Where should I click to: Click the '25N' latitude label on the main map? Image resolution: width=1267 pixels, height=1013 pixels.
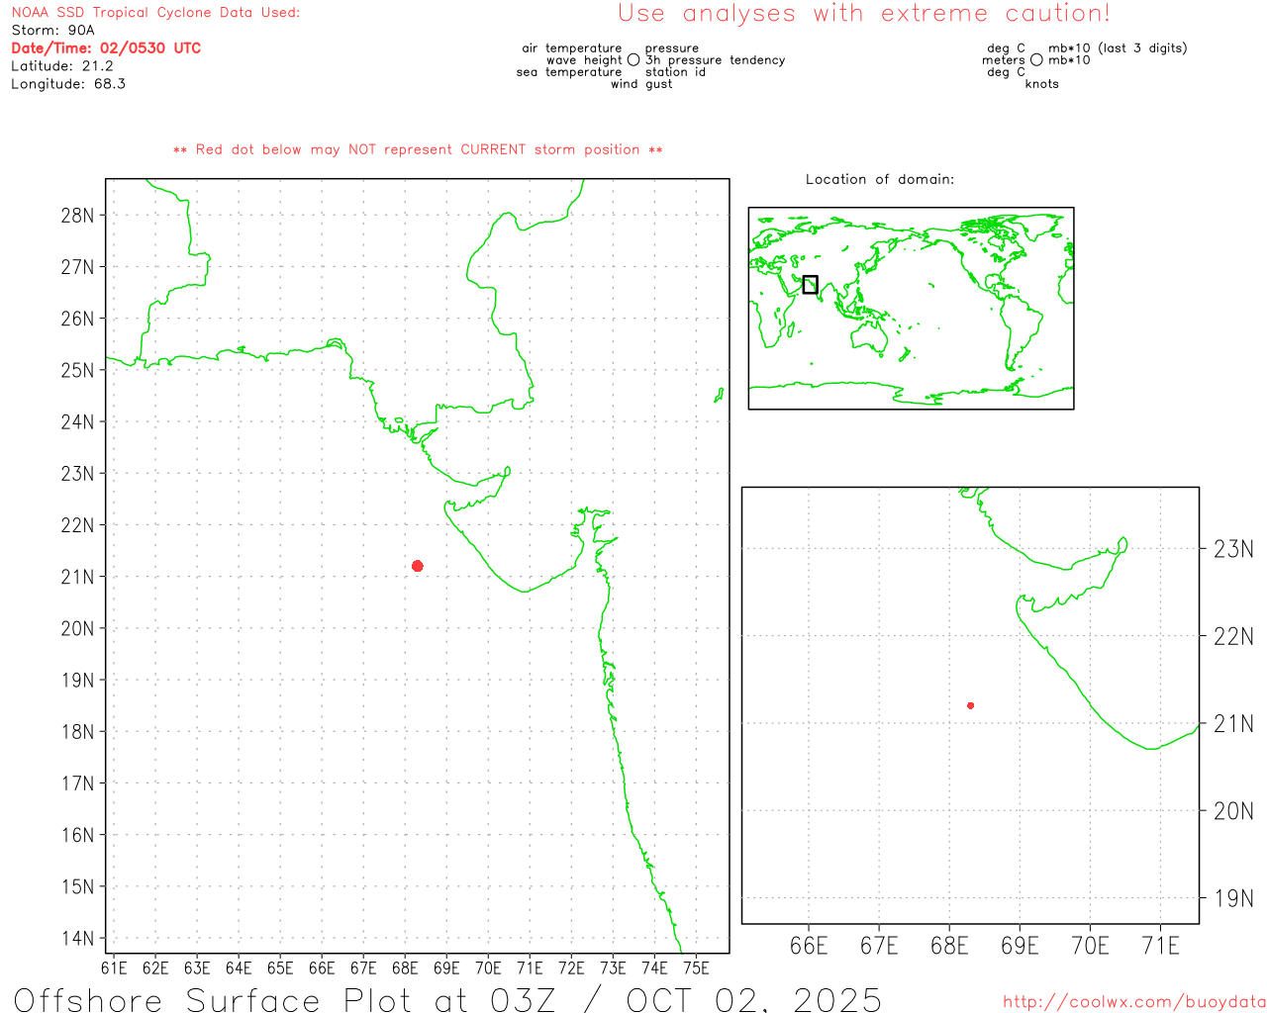pos(77,370)
